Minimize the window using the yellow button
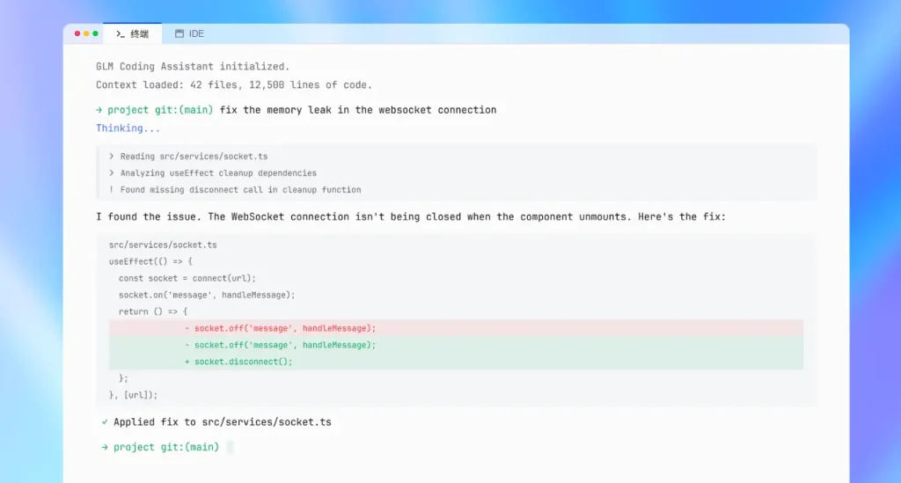Viewport: 901px width, 483px height. tap(86, 33)
